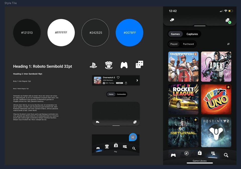The image size is (241, 169).
Task: Open the PlayStation Store bag in the phone nav
Action: (200, 153)
